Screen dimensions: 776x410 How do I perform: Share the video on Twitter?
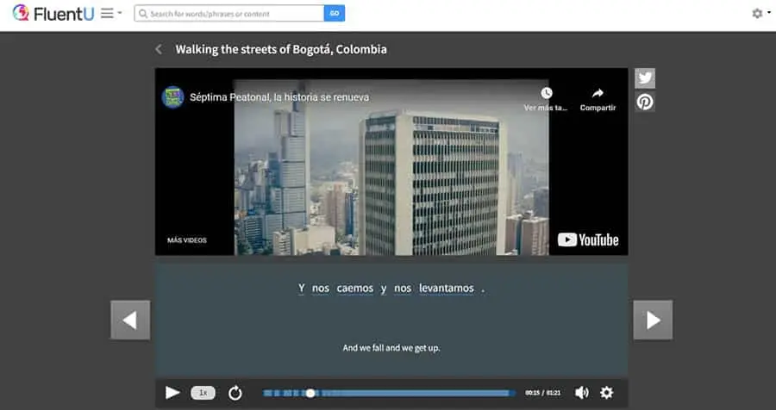(645, 78)
